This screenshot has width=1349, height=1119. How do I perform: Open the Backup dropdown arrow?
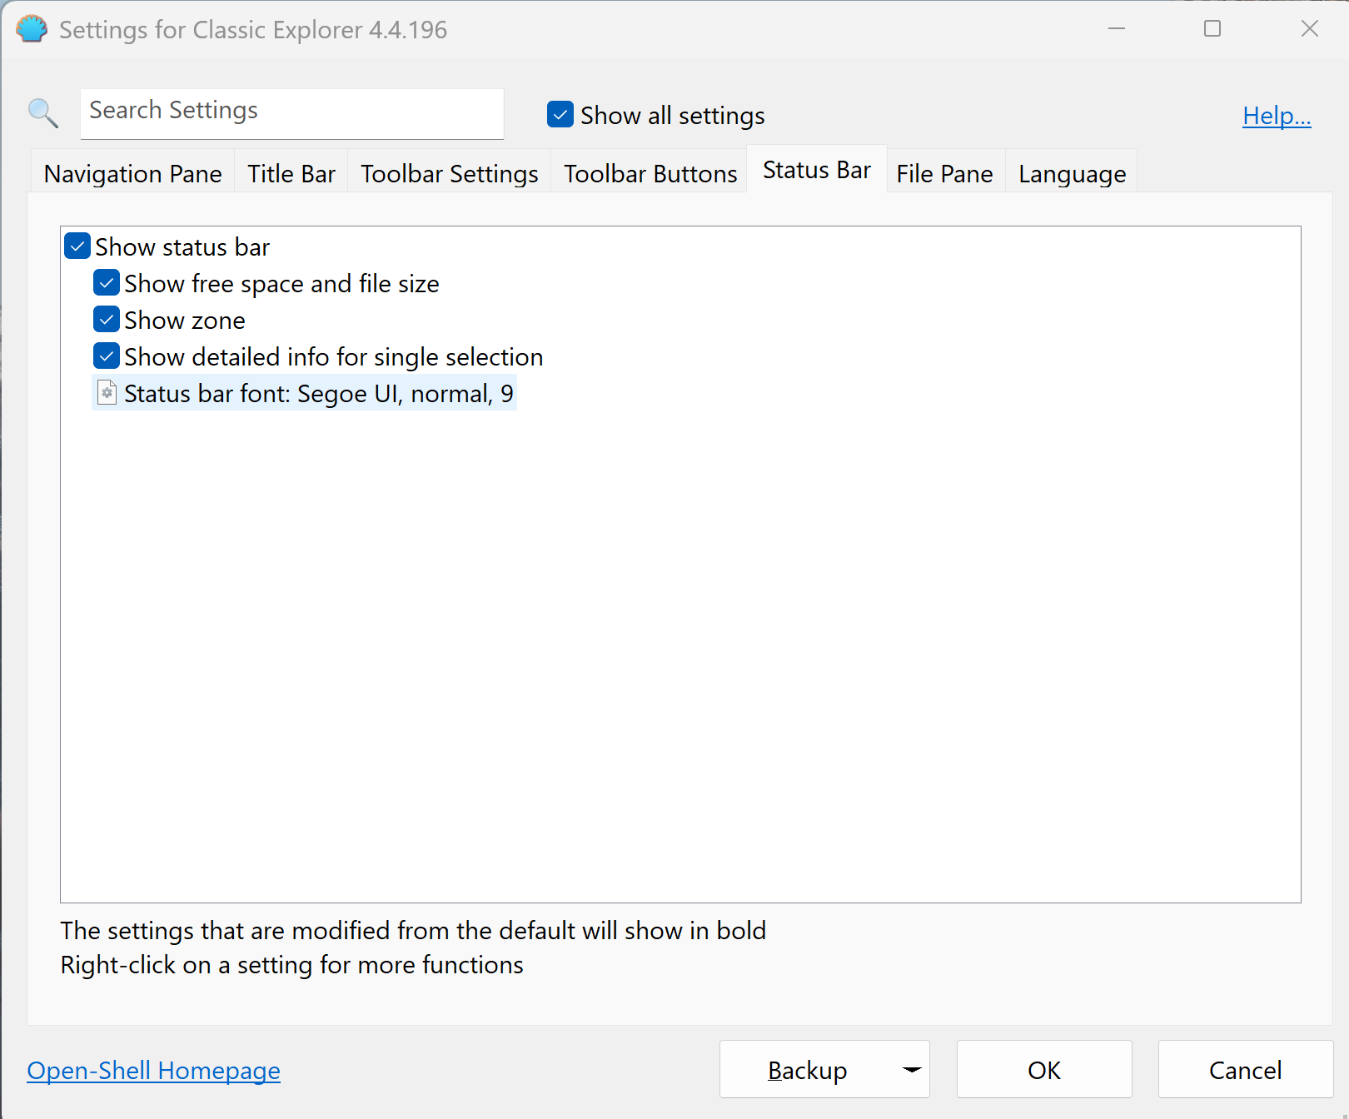coord(912,1070)
